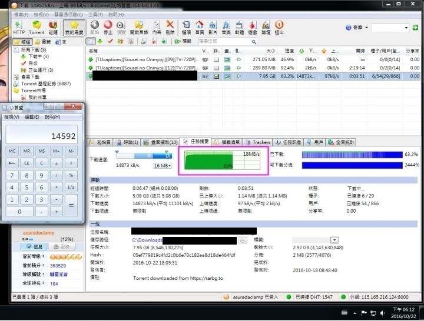Click the C:\Downloads save path link

point(147,240)
